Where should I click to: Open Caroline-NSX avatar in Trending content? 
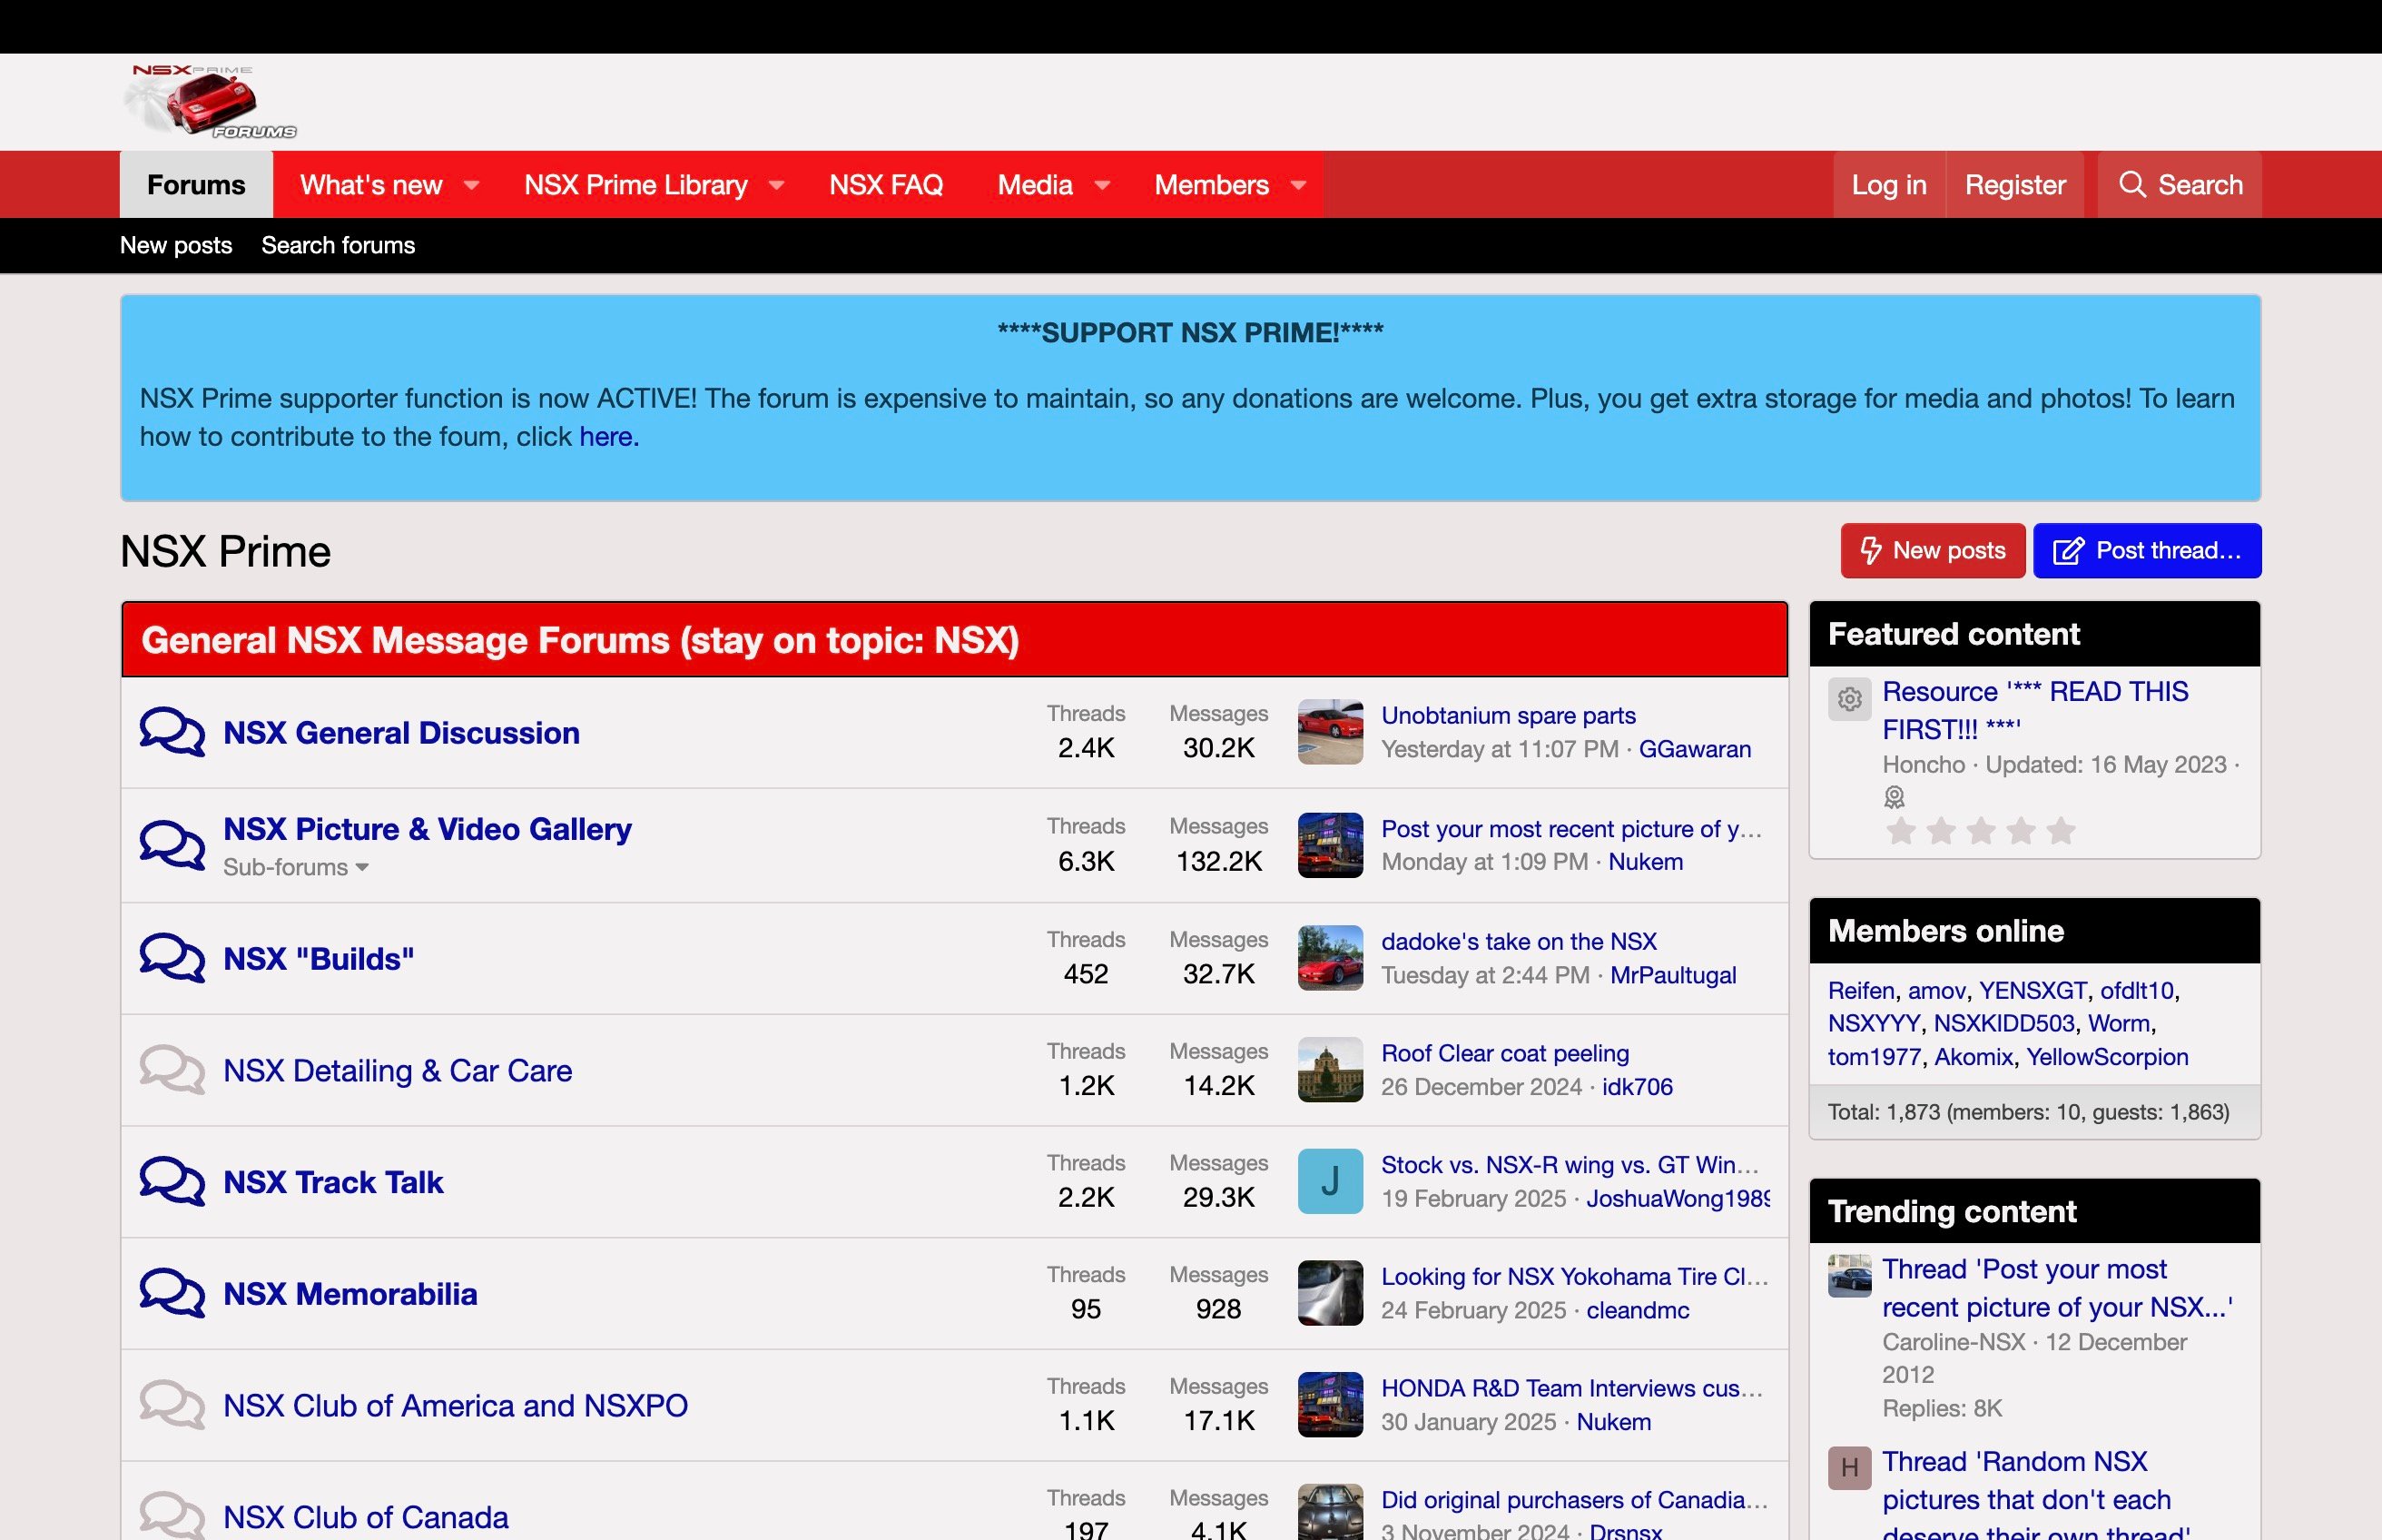[x=1849, y=1276]
